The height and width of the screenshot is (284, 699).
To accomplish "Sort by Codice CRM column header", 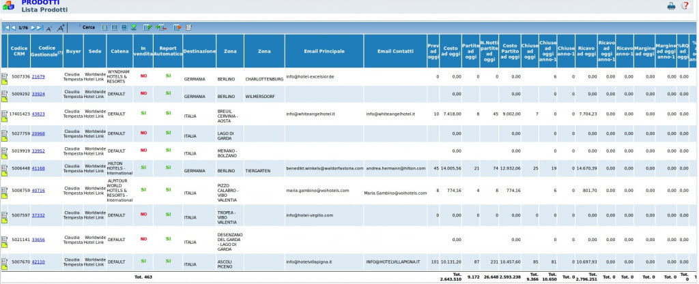I will [19, 51].
